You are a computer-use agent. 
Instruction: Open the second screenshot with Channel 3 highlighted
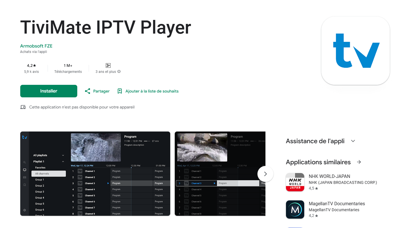(220, 174)
